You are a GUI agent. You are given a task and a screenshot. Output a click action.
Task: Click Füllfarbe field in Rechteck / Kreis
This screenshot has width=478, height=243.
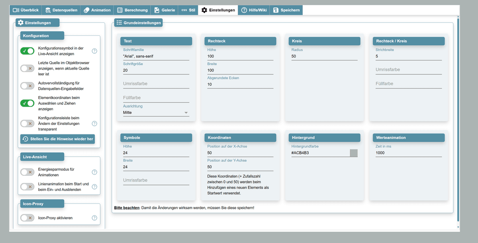(x=409, y=84)
